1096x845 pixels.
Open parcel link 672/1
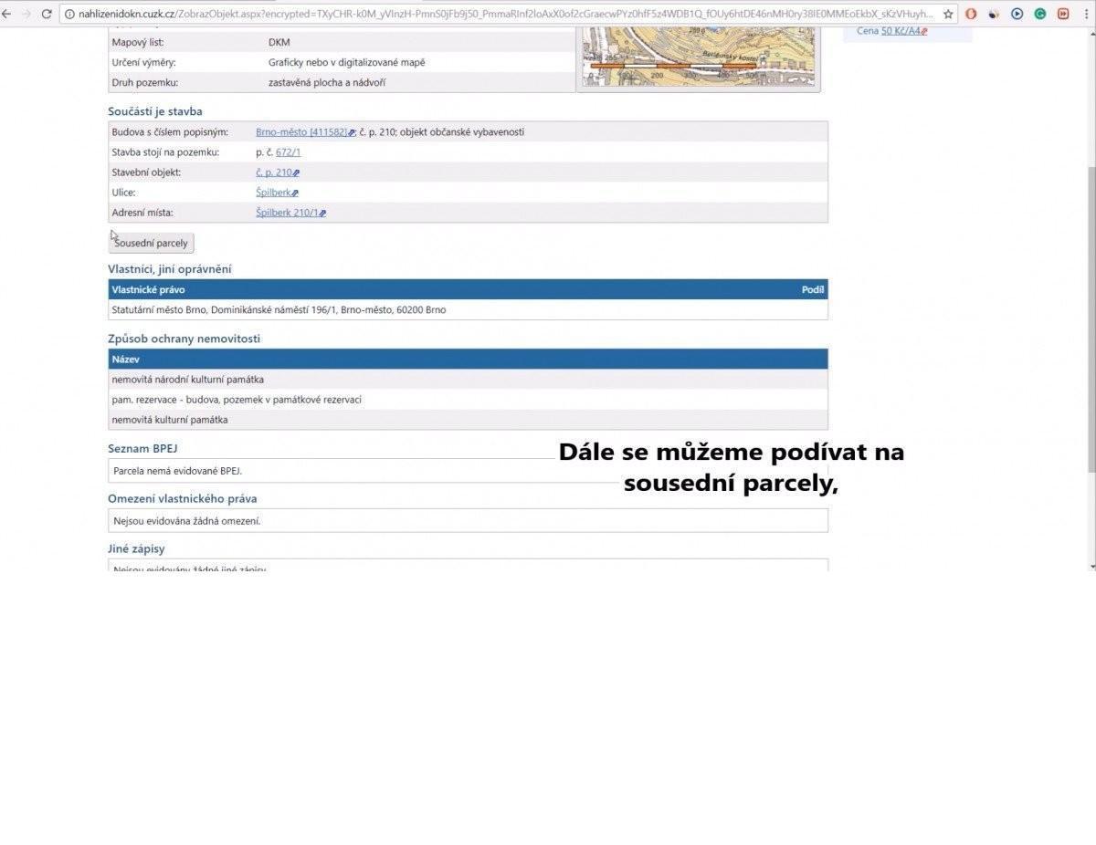pos(288,152)
